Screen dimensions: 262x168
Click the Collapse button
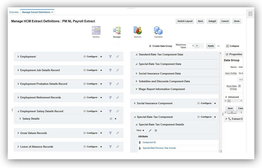coord(232,46)
